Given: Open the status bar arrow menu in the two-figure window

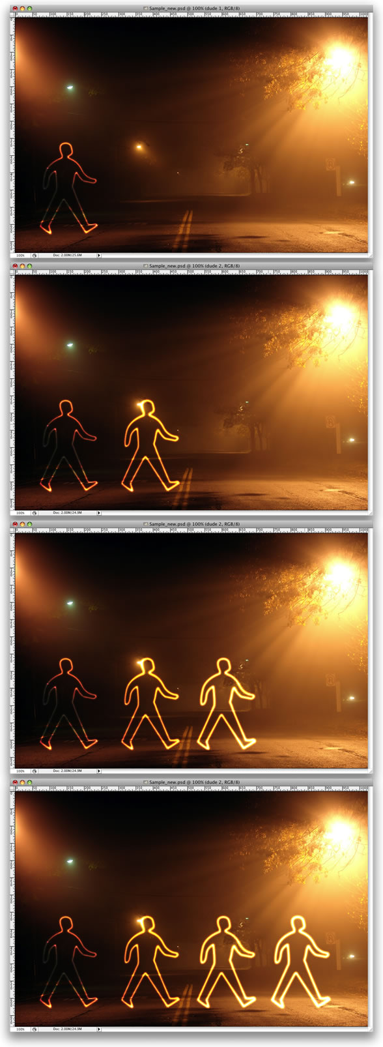Looking at the screenshot, I should point(99,513).
